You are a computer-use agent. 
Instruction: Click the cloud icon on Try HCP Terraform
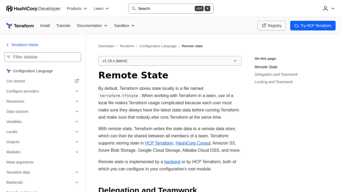(x=296, y=26)
